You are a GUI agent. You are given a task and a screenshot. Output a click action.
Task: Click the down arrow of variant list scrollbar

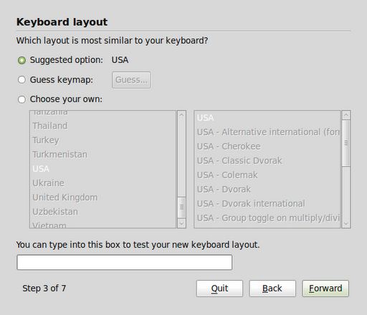tap(346, 223)
